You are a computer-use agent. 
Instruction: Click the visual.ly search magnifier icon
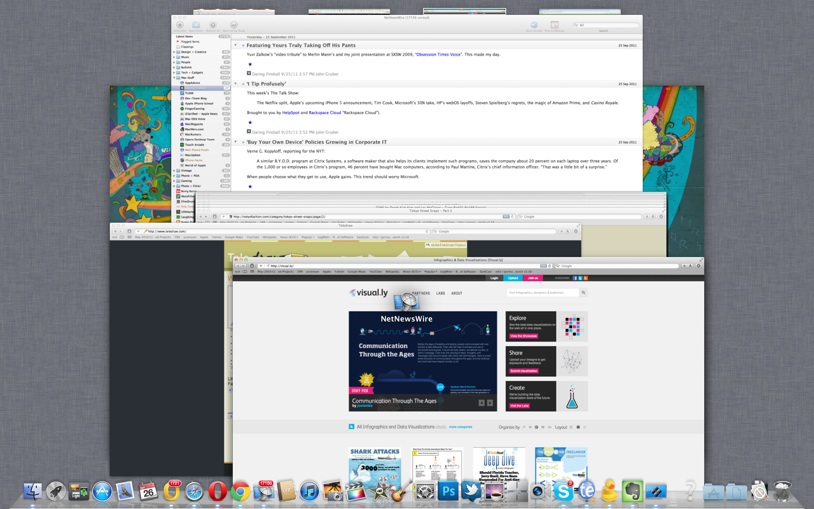click(583, 293)
